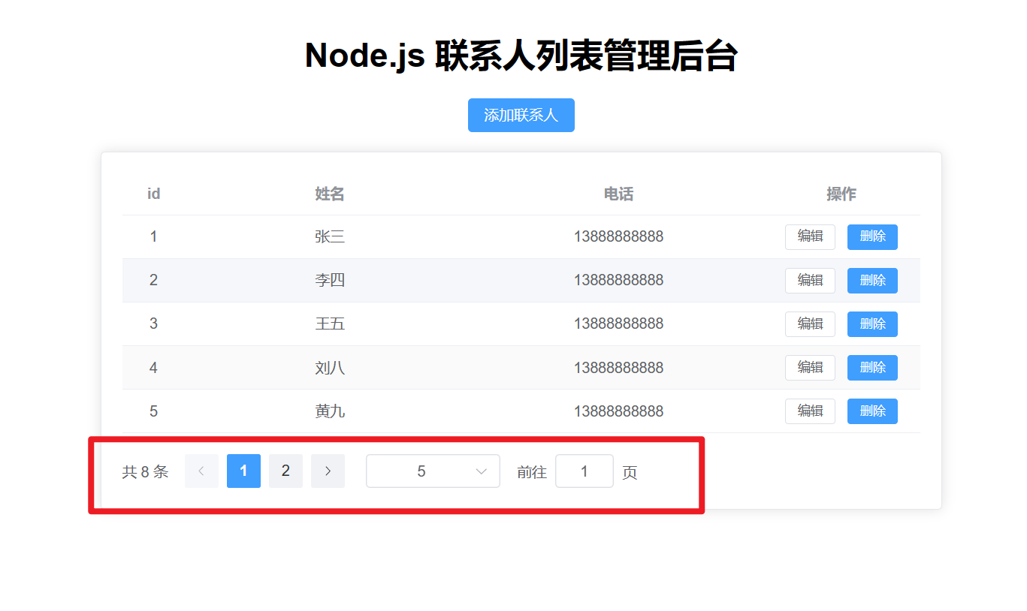
Task: Open 编辑 for 李四
Action: [810, 281]
